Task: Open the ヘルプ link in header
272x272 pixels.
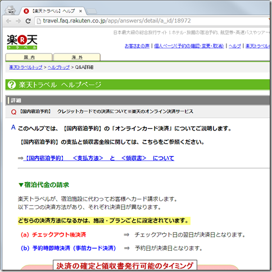Action: (x=234, y=46)
